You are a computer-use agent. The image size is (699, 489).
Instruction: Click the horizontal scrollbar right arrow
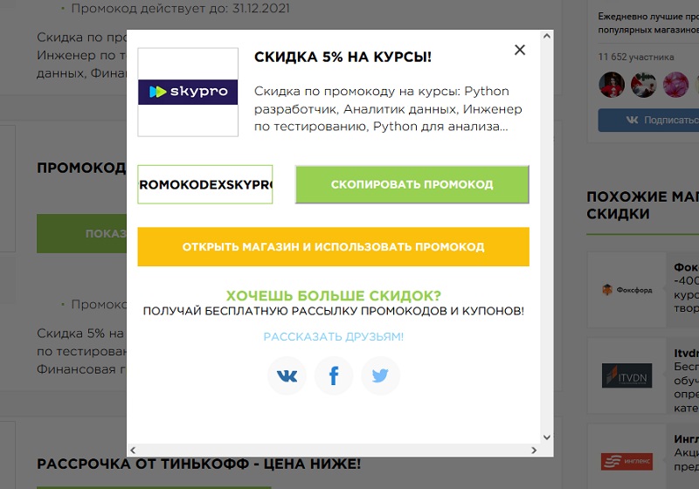point(535,450)
